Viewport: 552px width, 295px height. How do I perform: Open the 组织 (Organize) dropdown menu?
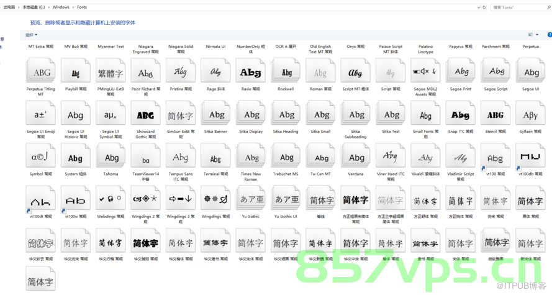pos(31,35)
